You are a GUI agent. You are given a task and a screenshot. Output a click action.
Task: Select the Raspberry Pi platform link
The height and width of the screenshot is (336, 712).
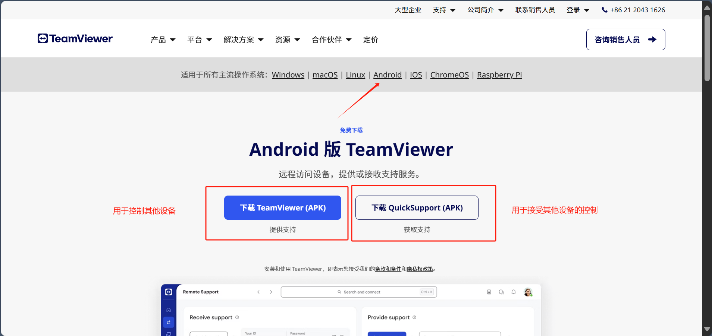[499, 75]
